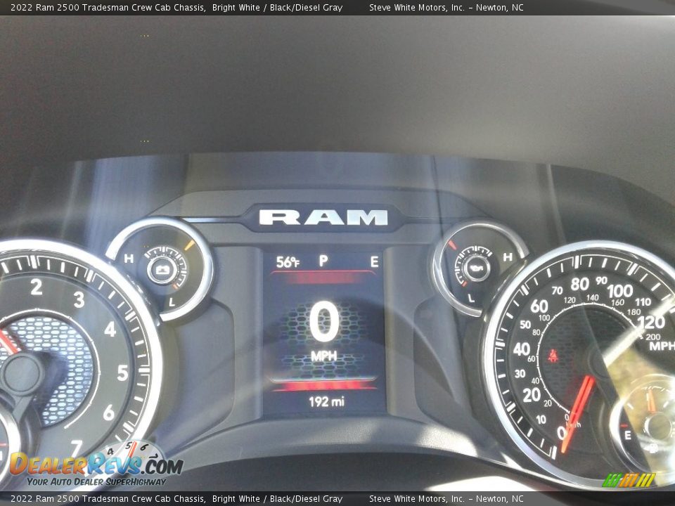Click the fuel gauge E empty mark
This screenshot has height=506, width=675.
pos(628,435)
